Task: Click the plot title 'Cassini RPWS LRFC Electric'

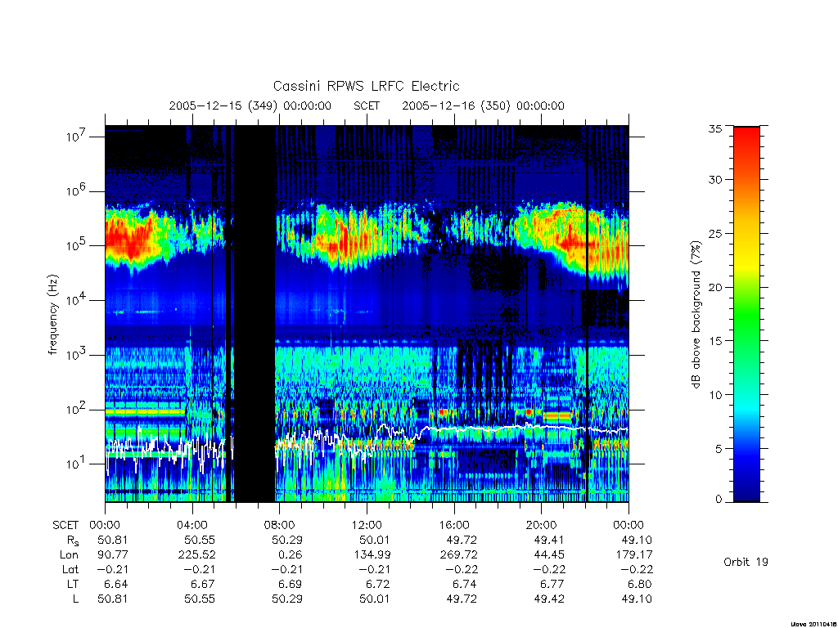Action: pos(366,86)
